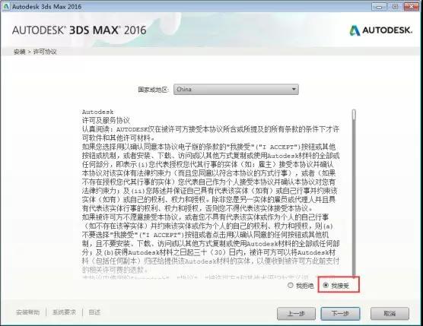Click the AUTODESK 3DS MAX 2016 heading
The height and width of the screenshot is (326, 423).
coord(79,30)
